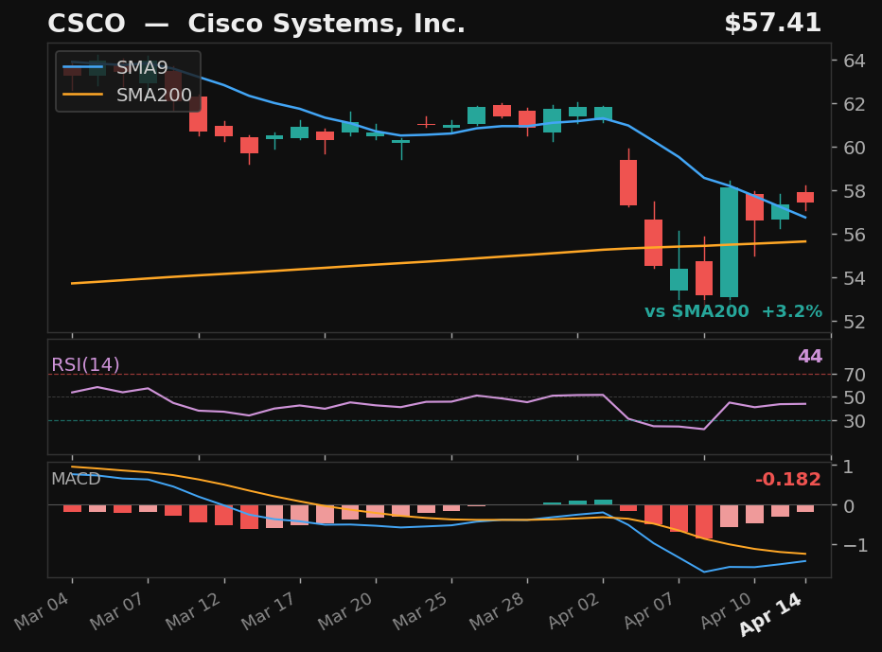Click the Mar 20 date label

pyautogui.click(x=346, y=610)
